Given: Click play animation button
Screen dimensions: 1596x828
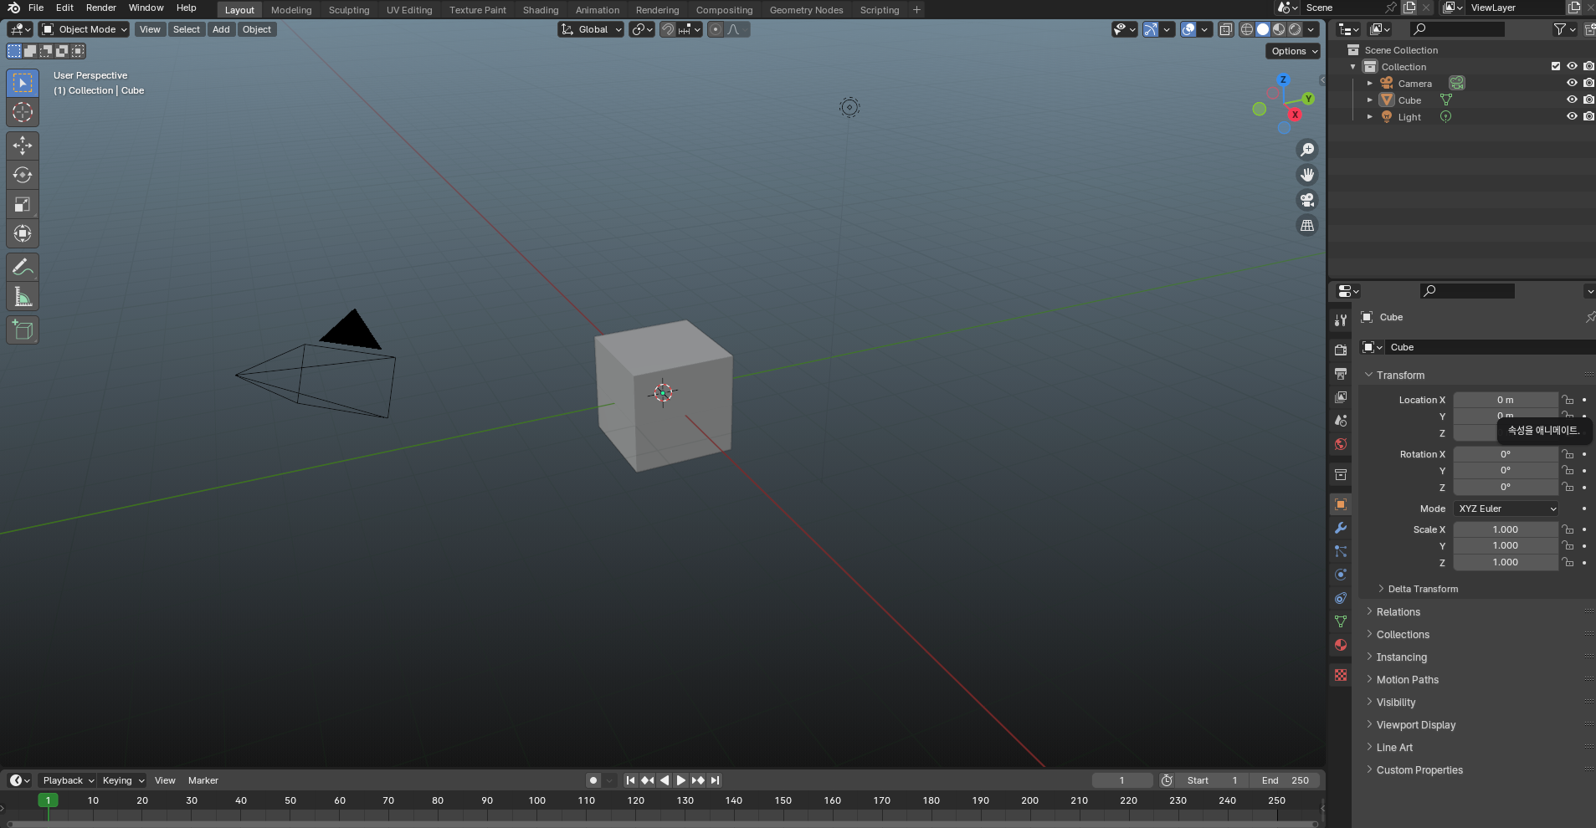Looking at the screenshot, I should coord(681,780).
